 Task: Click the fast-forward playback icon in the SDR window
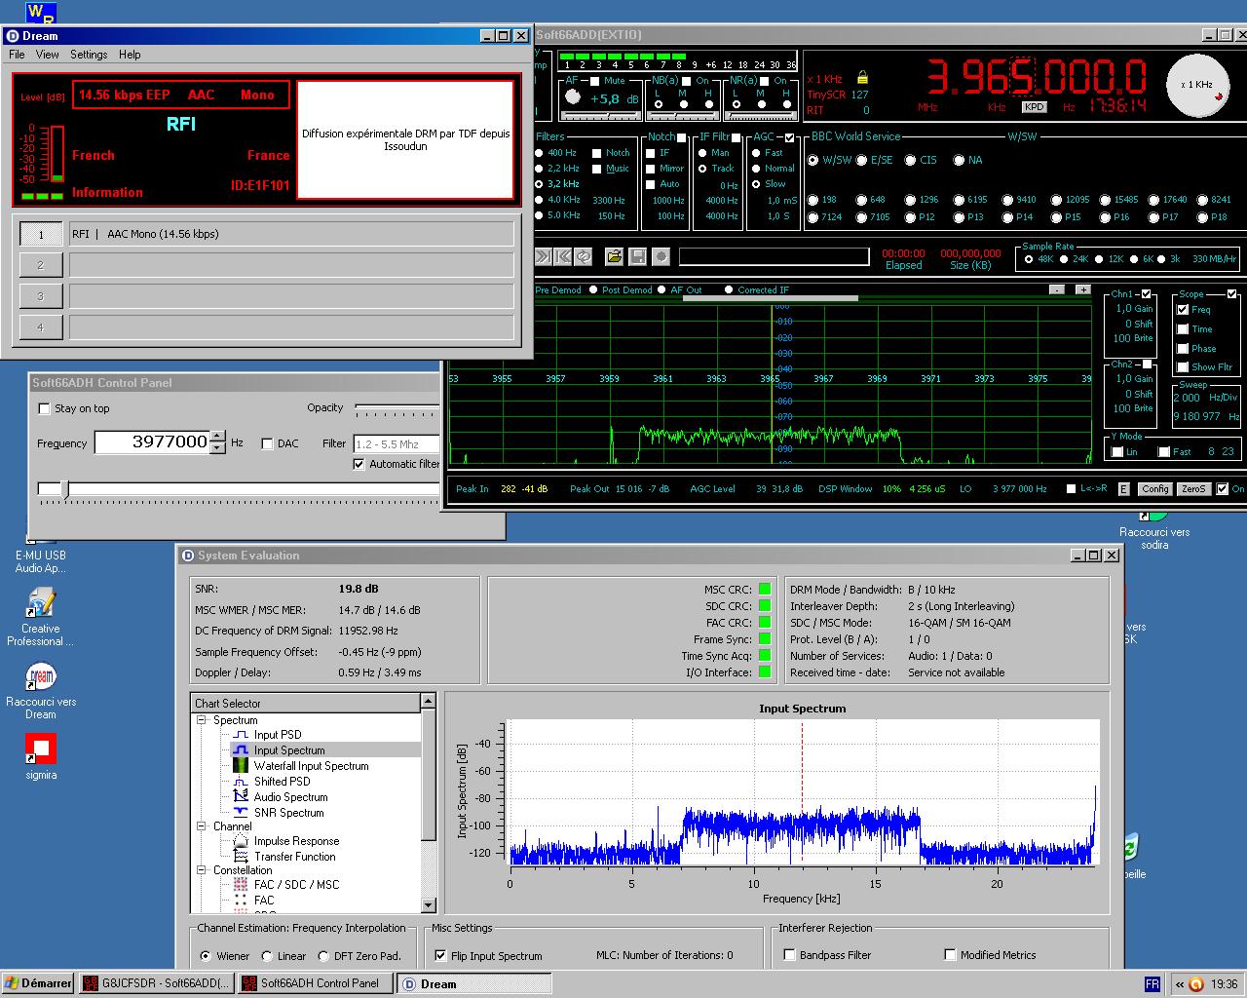click(x=543, y=256)
